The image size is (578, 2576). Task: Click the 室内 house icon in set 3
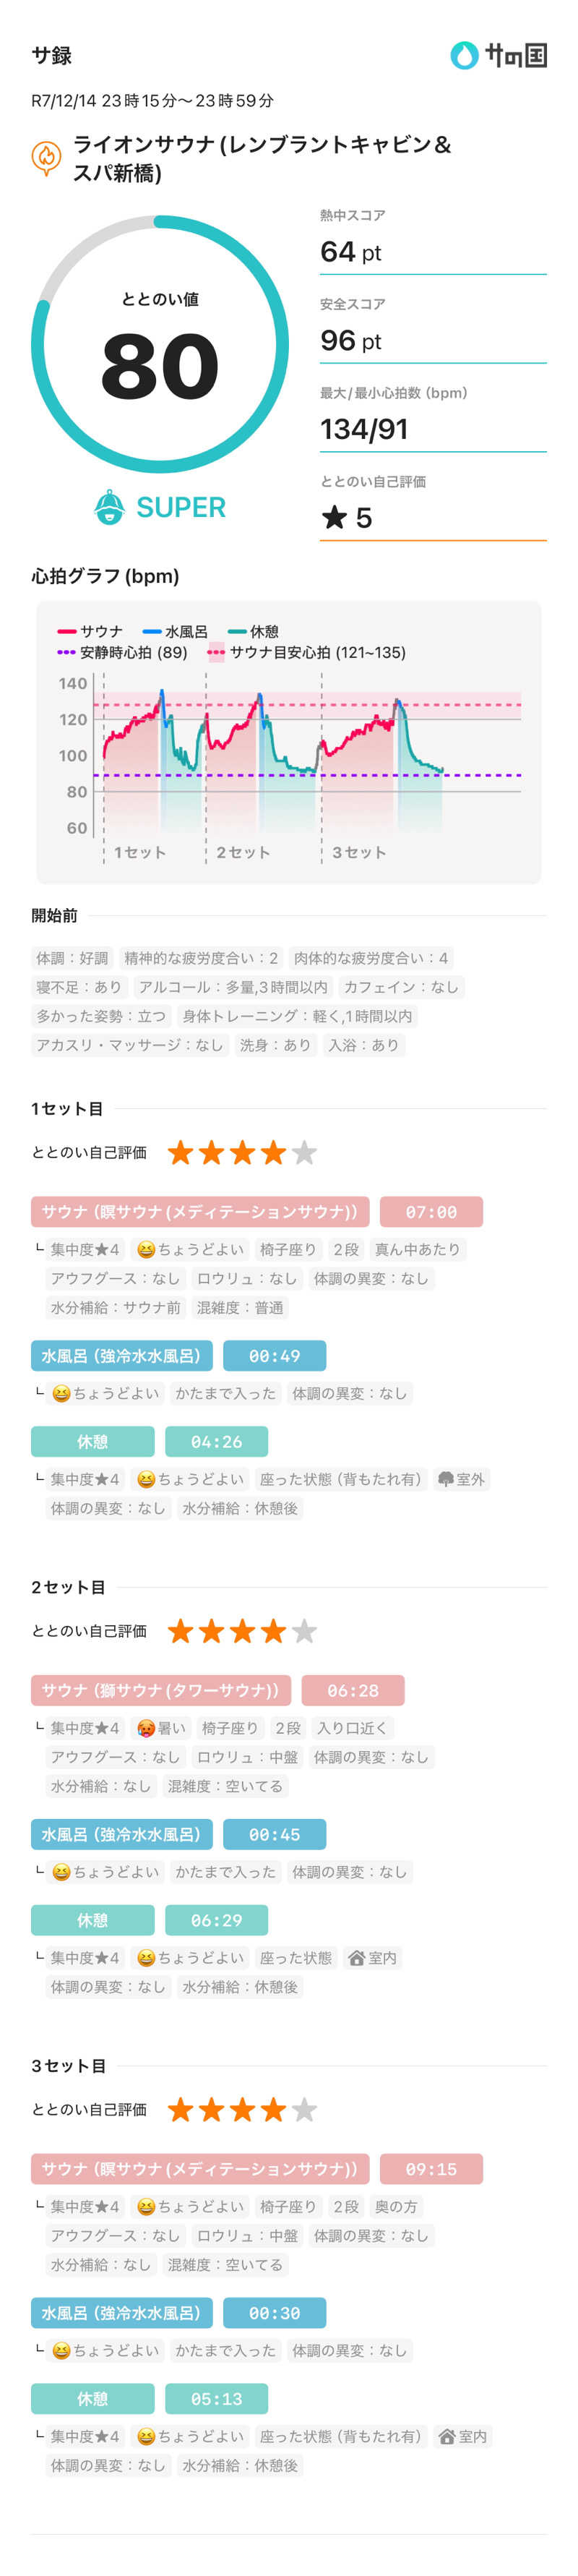[x=447, y=2436]
